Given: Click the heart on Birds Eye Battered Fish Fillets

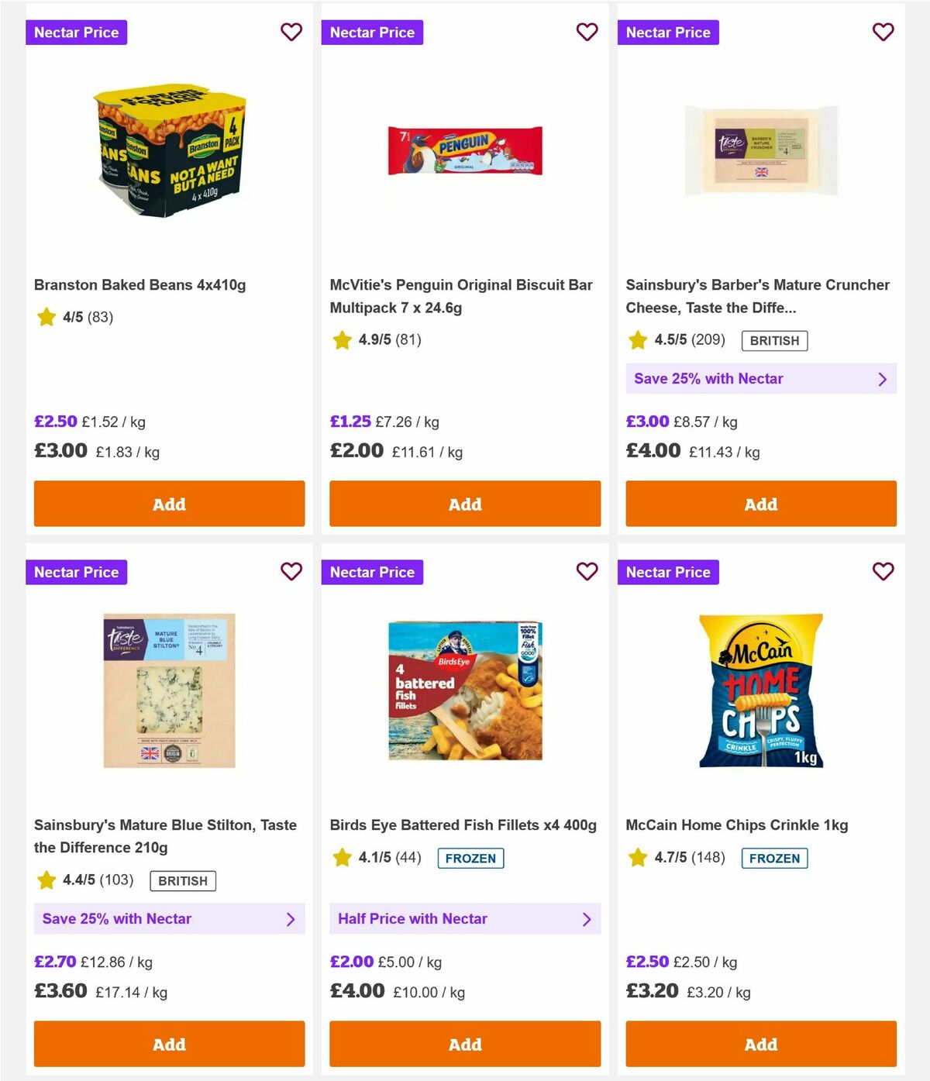Looking at the screenshot, I should point(587,572).
